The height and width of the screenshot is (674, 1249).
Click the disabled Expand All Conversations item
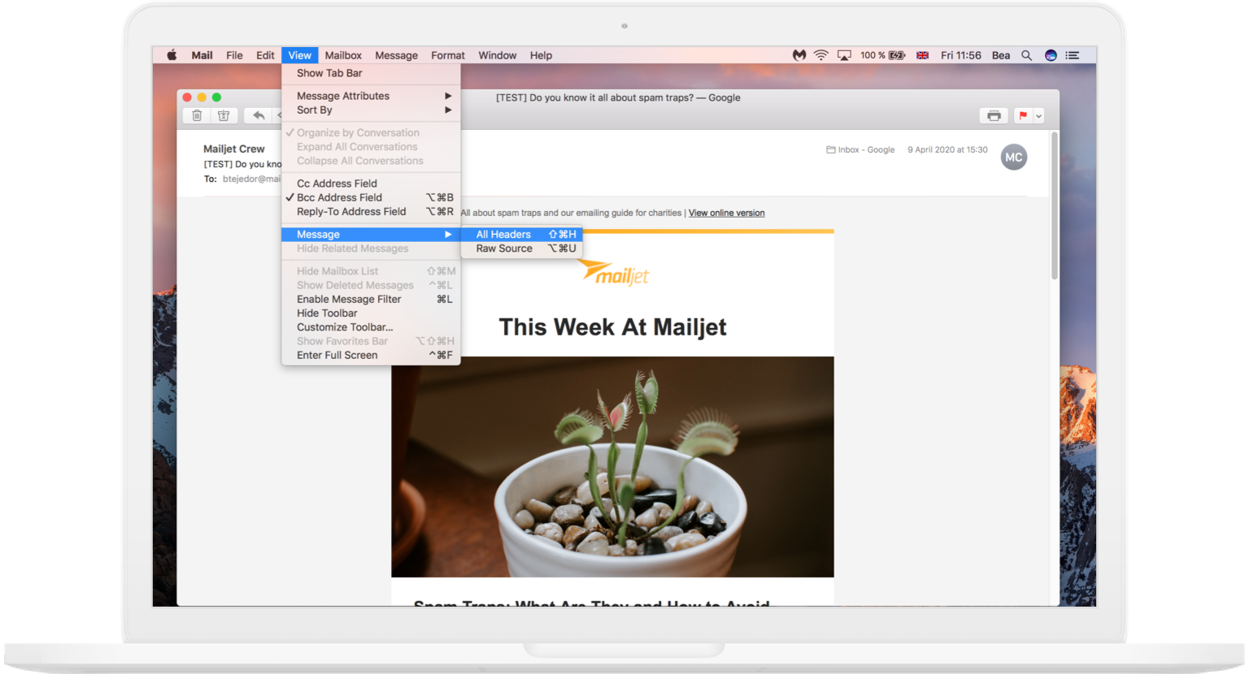coord(371,147)
